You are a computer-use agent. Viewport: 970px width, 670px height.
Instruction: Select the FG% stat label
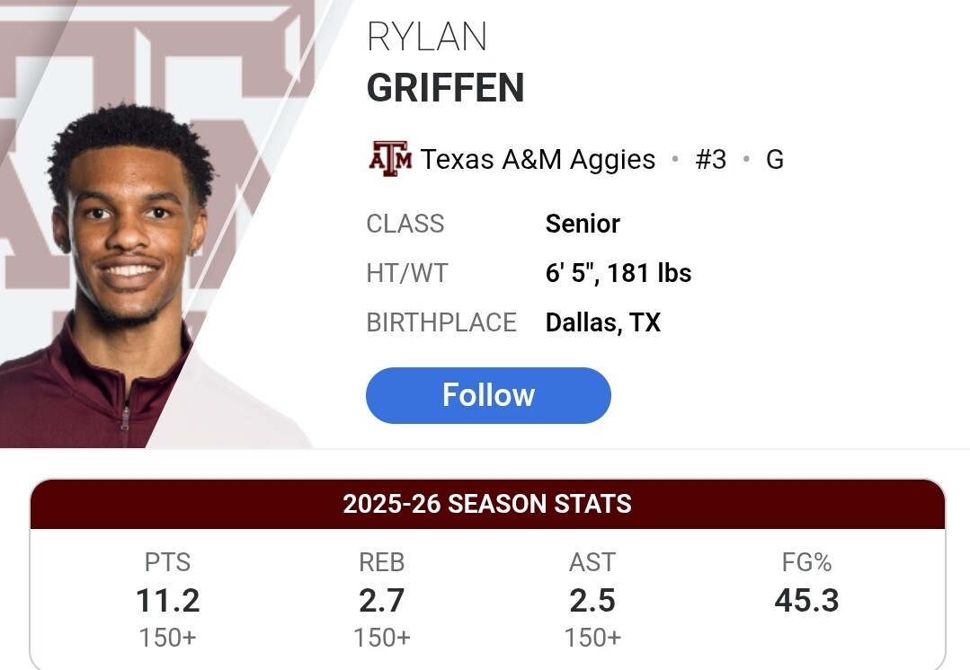tap(806, 562)
